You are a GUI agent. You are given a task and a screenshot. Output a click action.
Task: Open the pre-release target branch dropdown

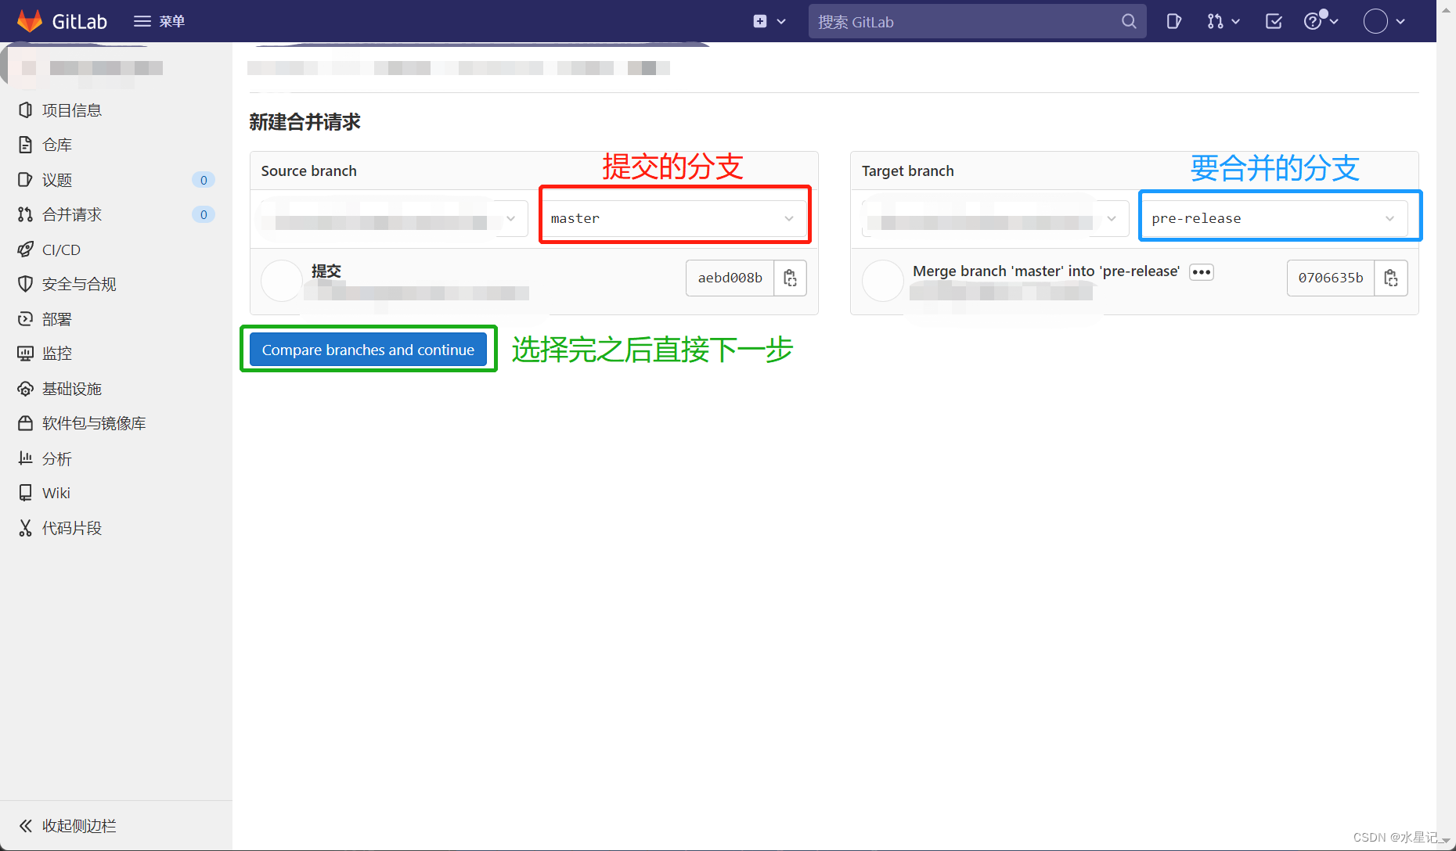[x=1274, y=218]
